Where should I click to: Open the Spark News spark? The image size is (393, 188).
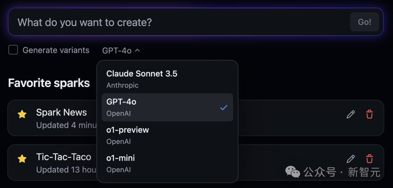[x=61, y=113]
